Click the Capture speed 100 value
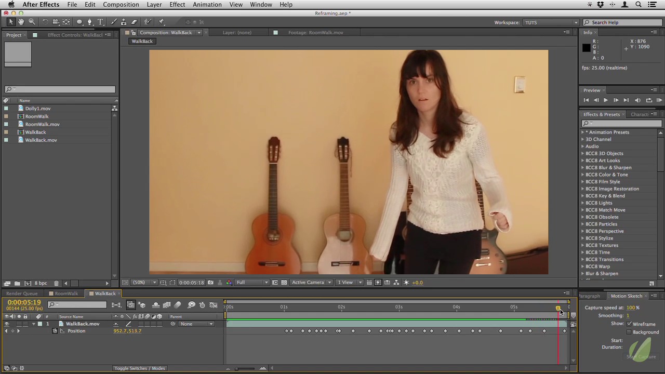The image size is (665, 374). [x=631, y=308]
